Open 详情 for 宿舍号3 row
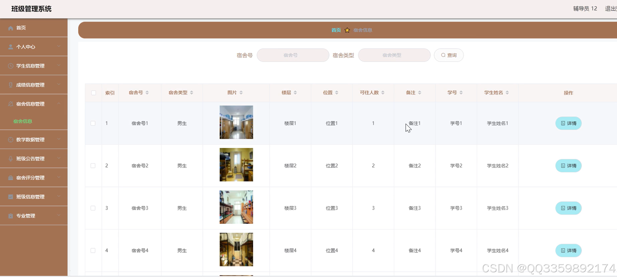Viewport: 617px width, 279px height. [x=568, y=208]
